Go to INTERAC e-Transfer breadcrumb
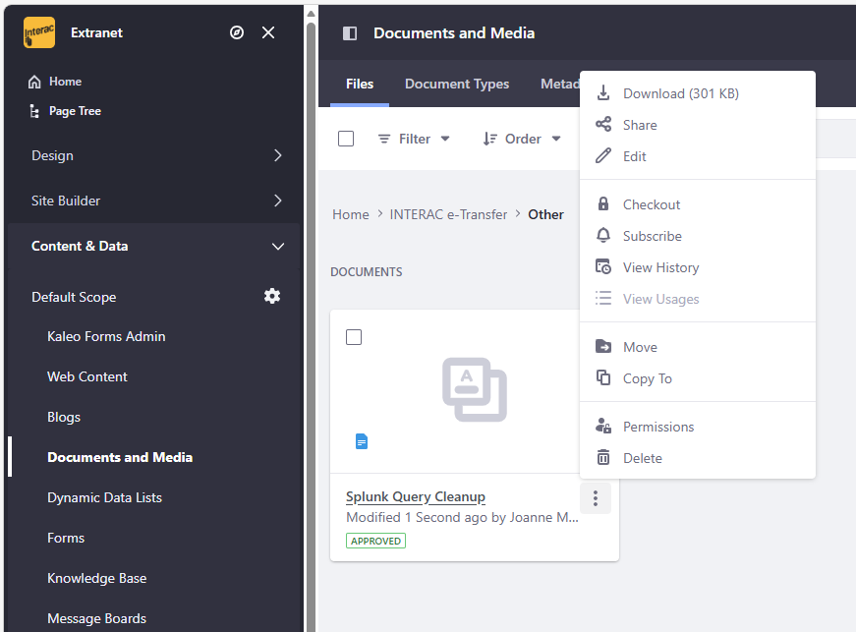856x632 pixels. point(448,214)
